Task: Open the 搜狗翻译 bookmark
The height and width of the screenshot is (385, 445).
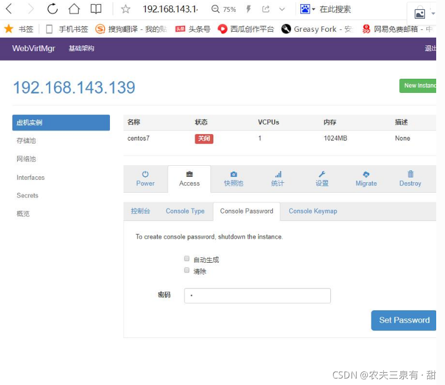Action: pos(131,29)
